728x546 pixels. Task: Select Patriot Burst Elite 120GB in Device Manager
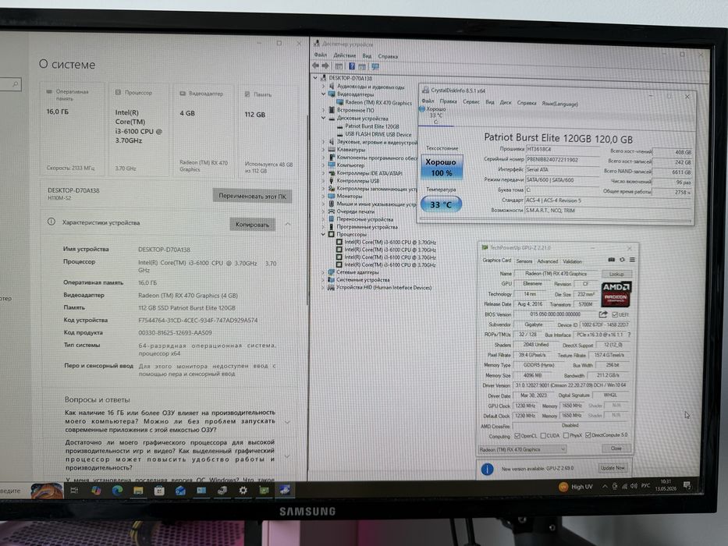372,126
